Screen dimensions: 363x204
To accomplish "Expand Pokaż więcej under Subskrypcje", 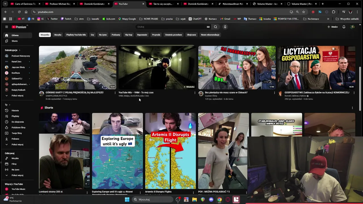I will point(17,95).
